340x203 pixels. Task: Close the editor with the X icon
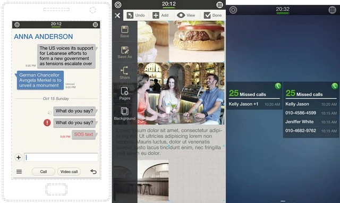click(117, 15)
